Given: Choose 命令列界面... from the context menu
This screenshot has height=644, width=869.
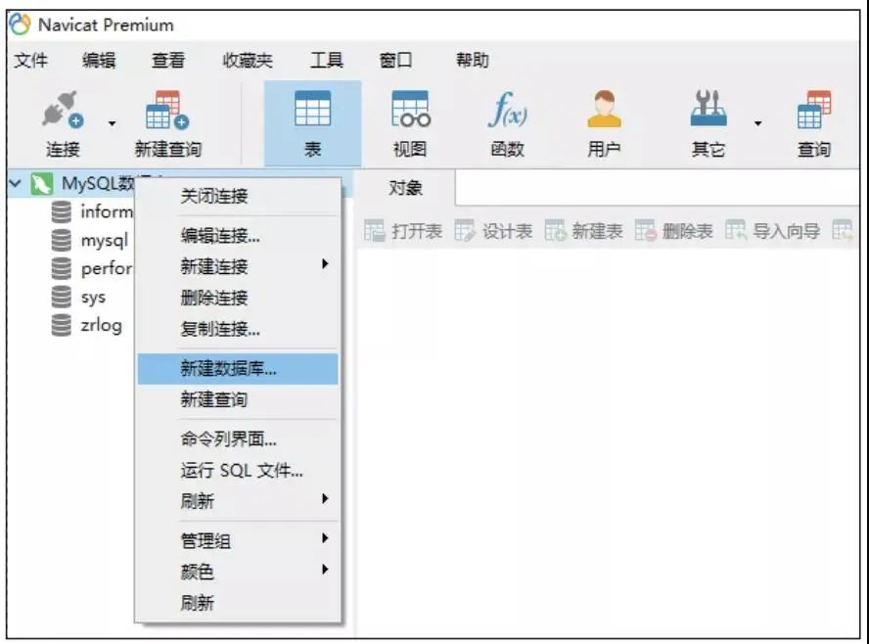Looking at the screenshot, I should [x=238, y=439].
